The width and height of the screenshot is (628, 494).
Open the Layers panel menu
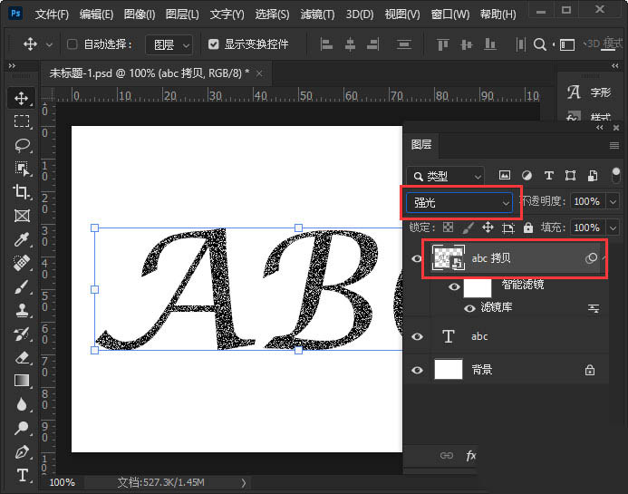614,145
